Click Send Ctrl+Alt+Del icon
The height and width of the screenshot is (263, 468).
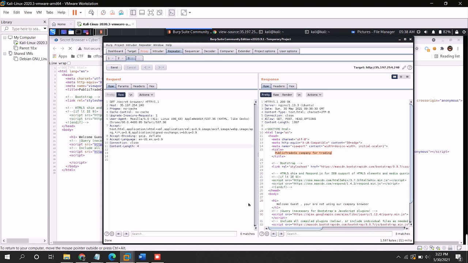point(91,12)
